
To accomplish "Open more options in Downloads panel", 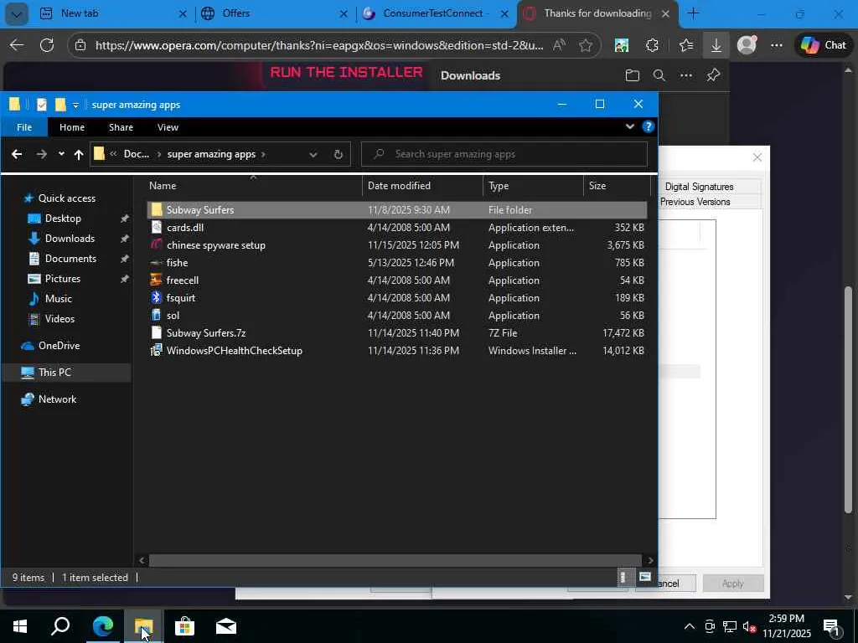I will pos(686,75).
